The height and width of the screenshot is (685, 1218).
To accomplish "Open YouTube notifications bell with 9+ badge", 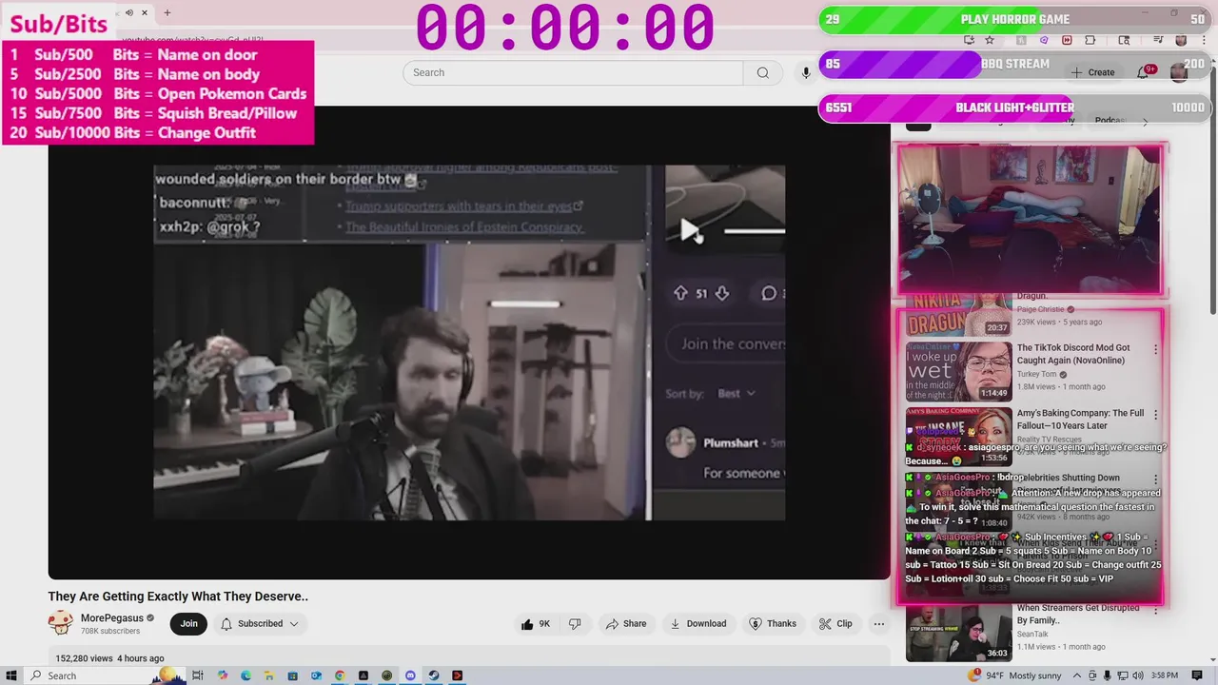I will click(1144, 72).
